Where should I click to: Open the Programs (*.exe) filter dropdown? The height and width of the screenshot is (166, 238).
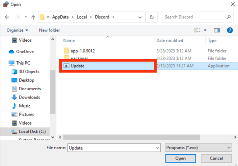coord(198,148)
